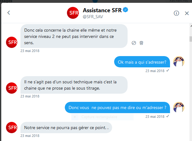192x141 pixels.
Task: Click SFR avatar beside 'Notre service ne pourra' message
Action: [x=12, y=128]
